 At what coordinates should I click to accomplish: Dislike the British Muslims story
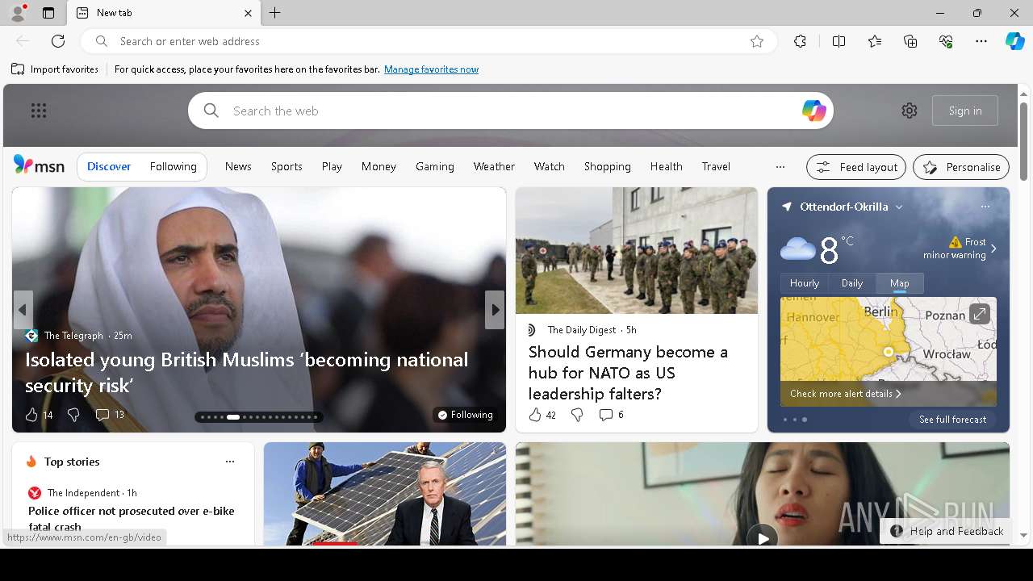73,415
